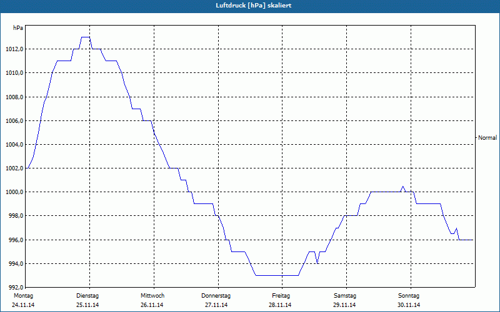Click the 'Dienstag' day label
500x312 pixels.
tap(87, 296)
